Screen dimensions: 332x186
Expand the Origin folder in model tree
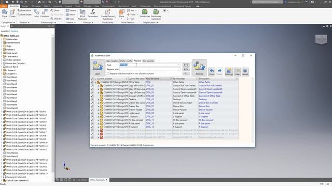pos(2,46)
